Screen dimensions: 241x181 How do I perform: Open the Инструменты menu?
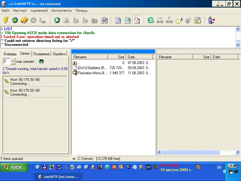pos(61,11)
